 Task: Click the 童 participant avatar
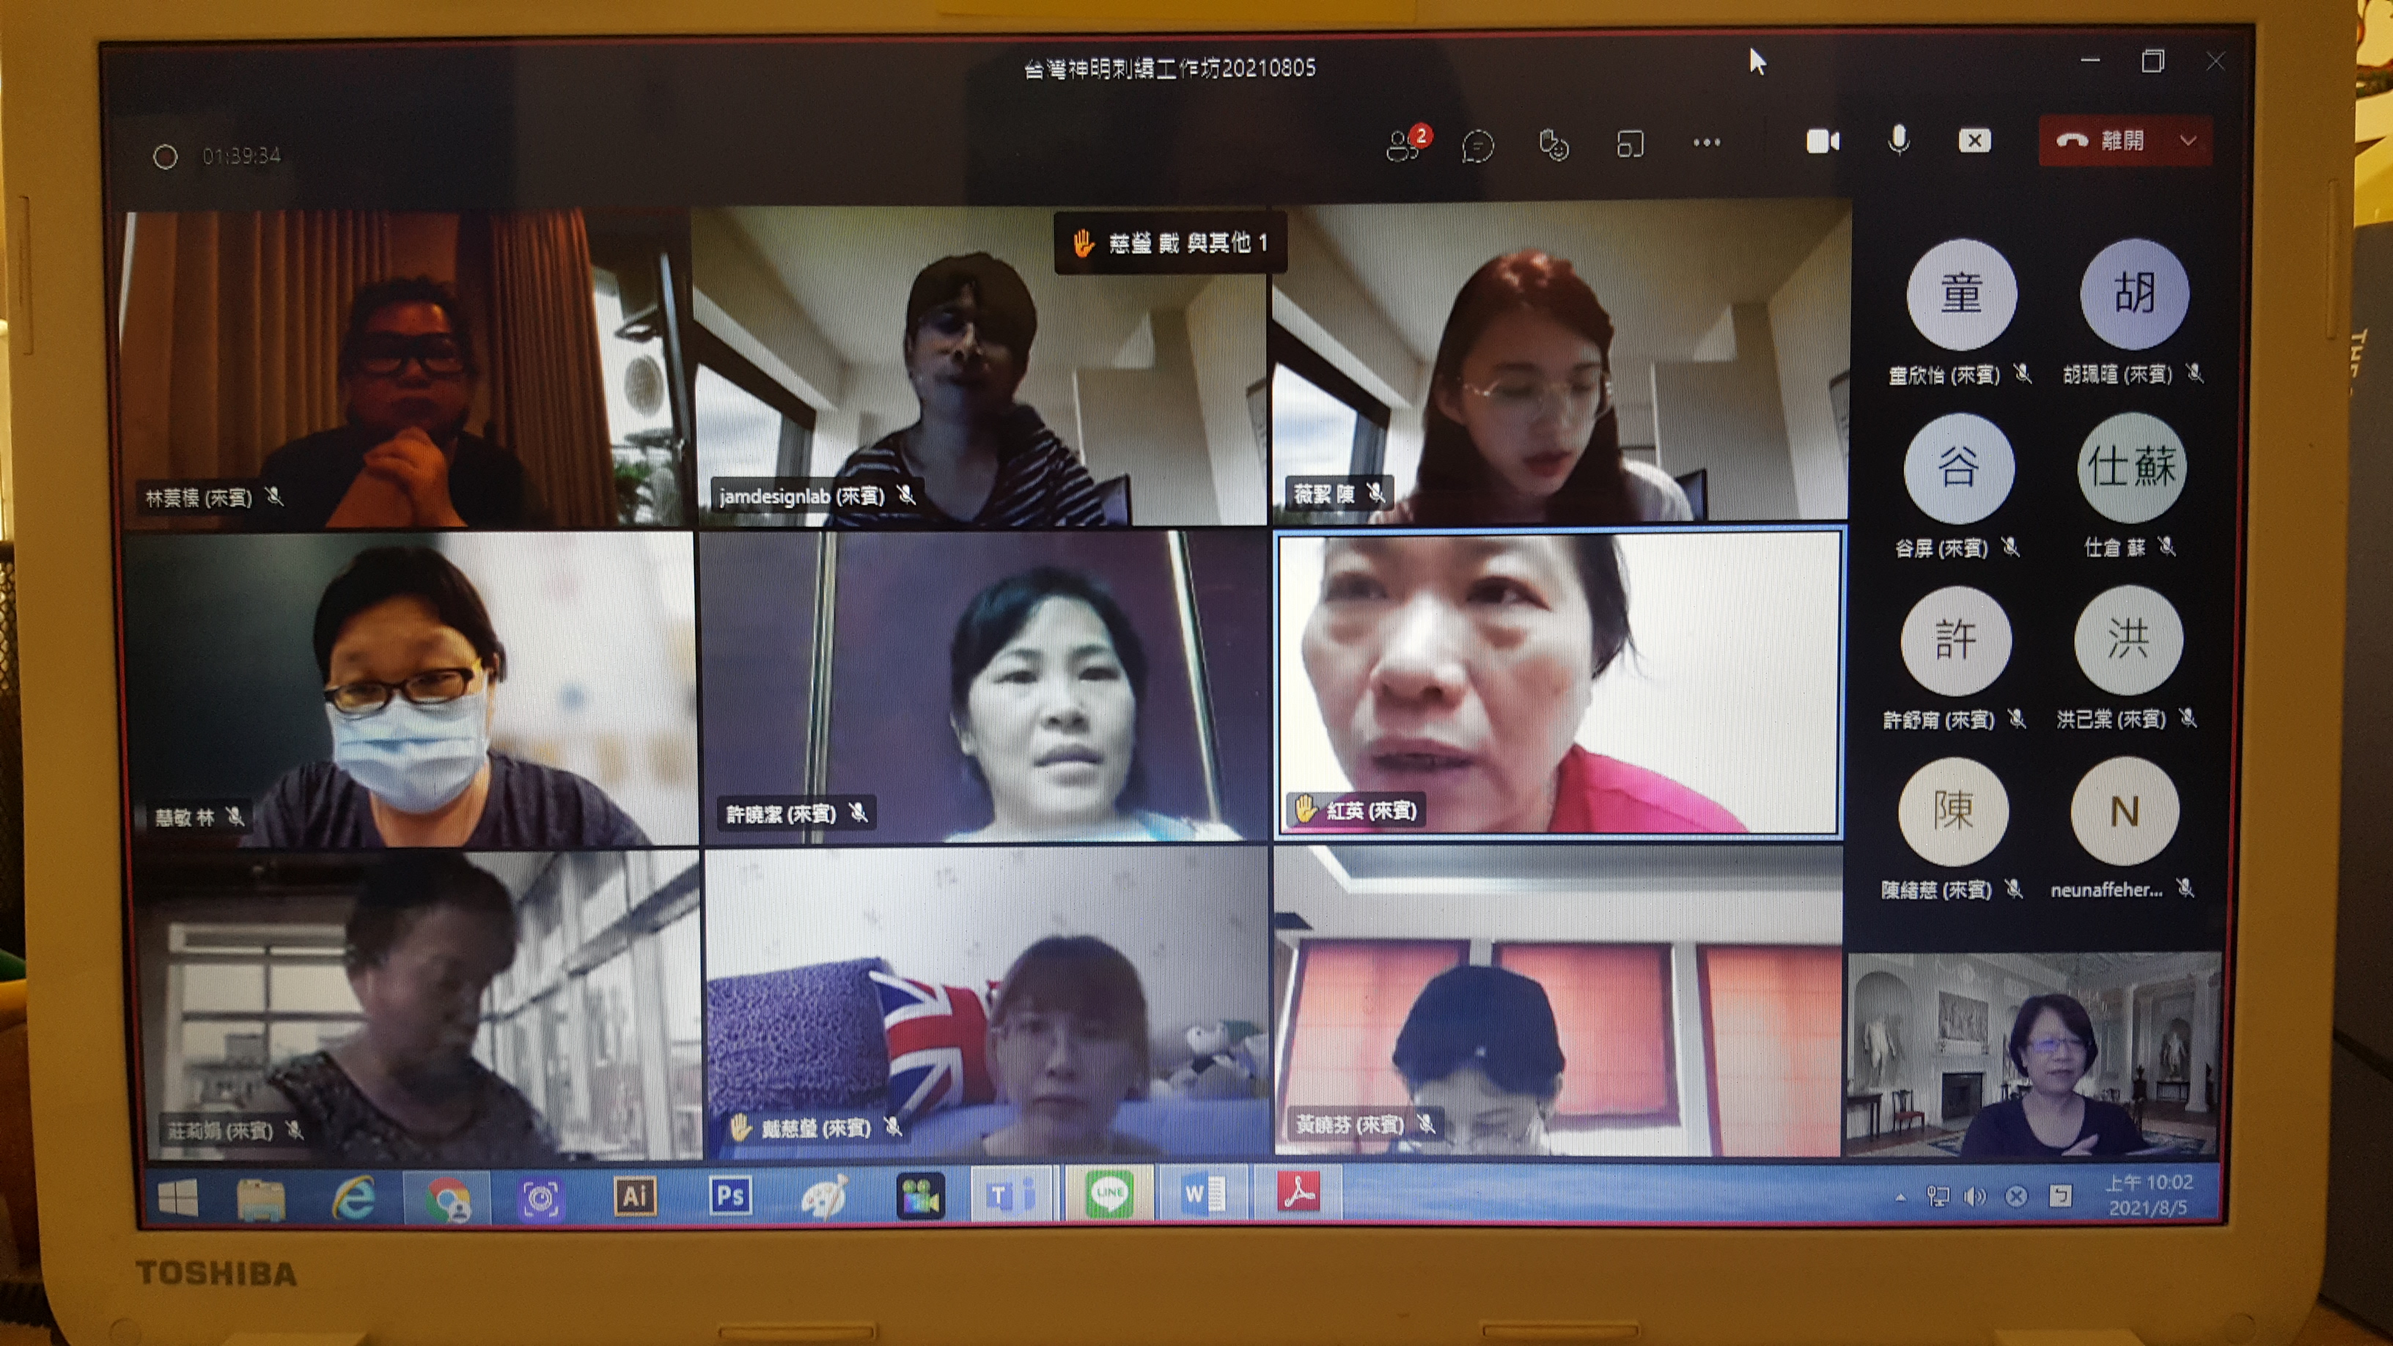coord(1961,293)
